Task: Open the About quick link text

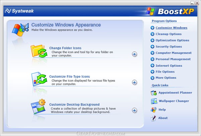Action: coord(163,118)
